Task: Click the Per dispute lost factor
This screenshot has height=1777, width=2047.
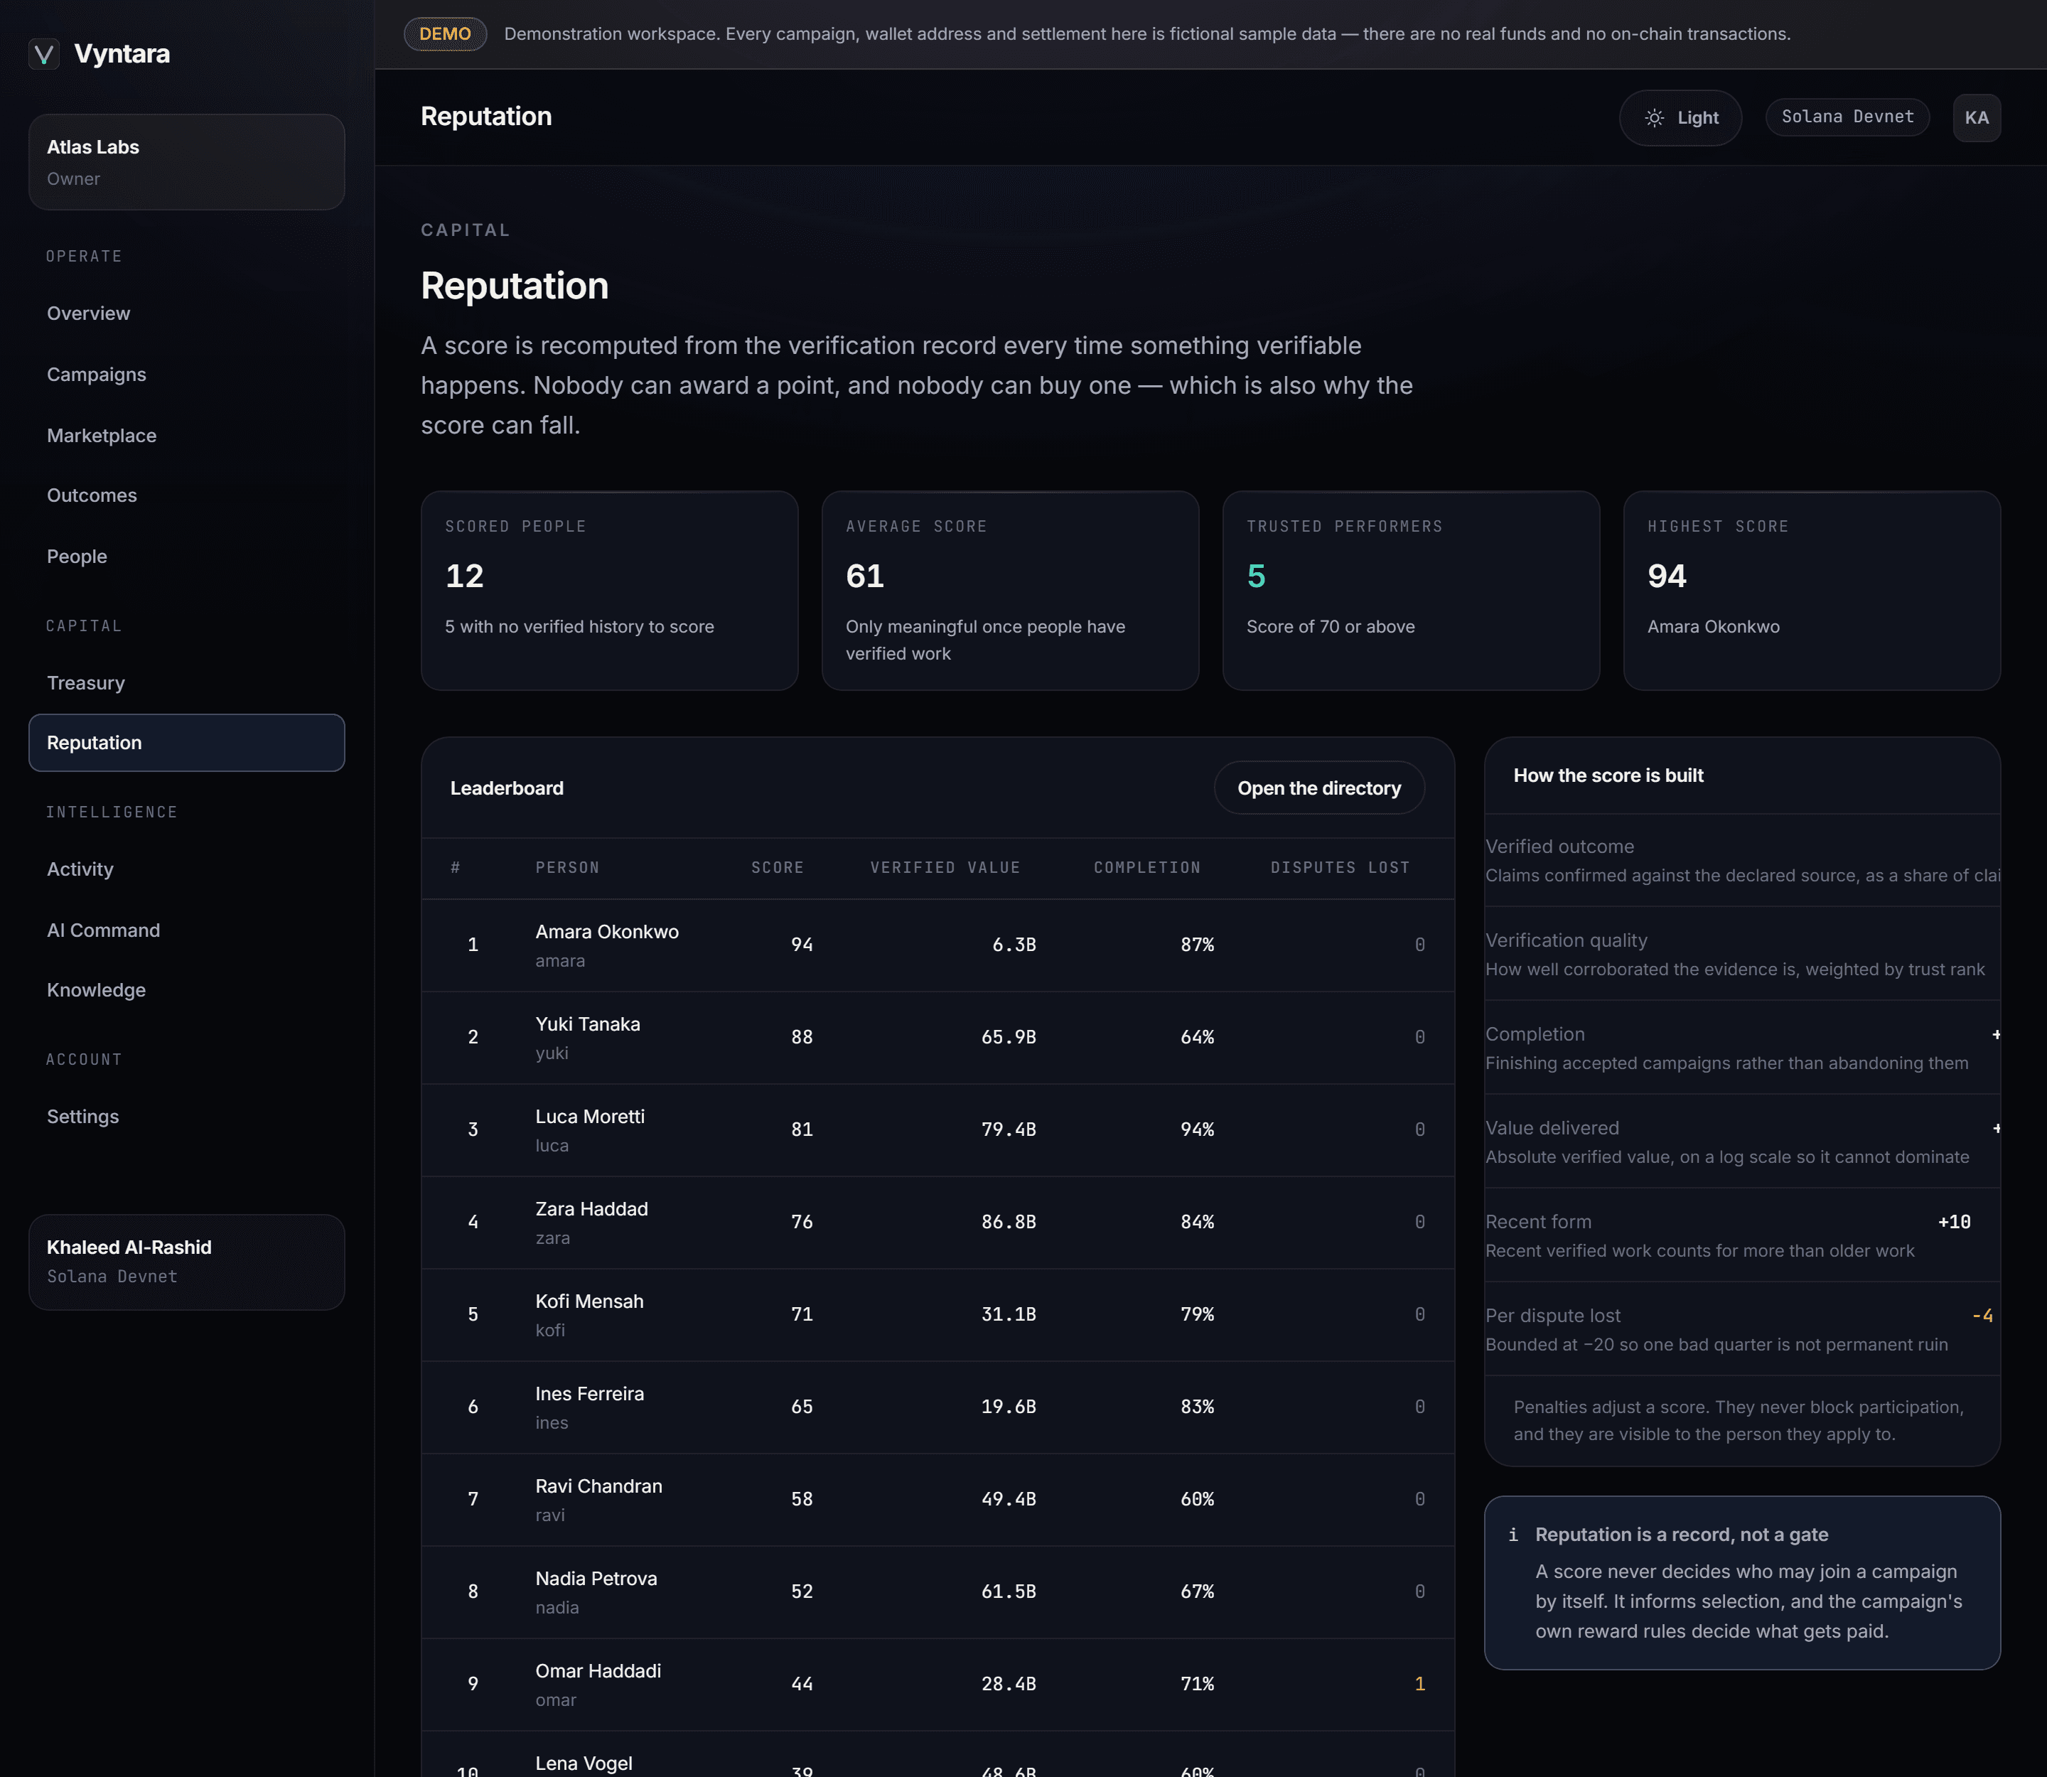Action: click(1741, 1328)
